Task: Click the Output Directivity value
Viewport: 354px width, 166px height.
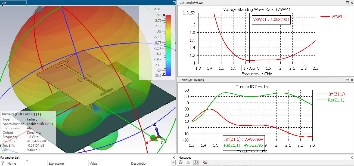Action: [x=34, y=133]
